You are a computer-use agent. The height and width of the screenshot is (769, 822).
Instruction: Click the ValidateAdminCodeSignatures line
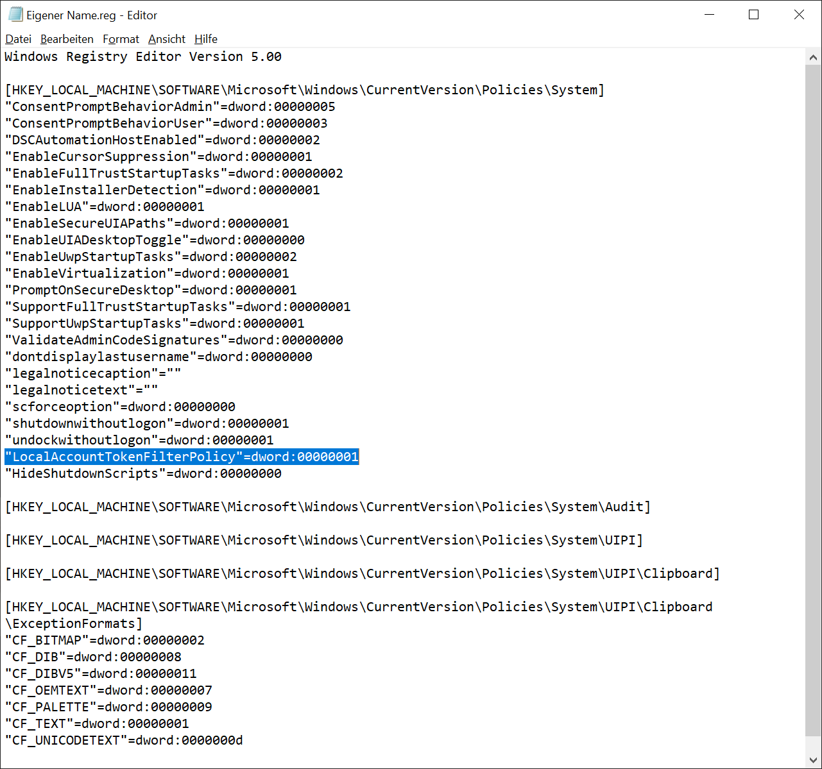[174, 340]
